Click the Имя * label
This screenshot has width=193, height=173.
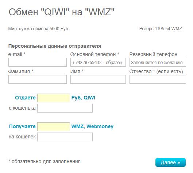(77, 71)
